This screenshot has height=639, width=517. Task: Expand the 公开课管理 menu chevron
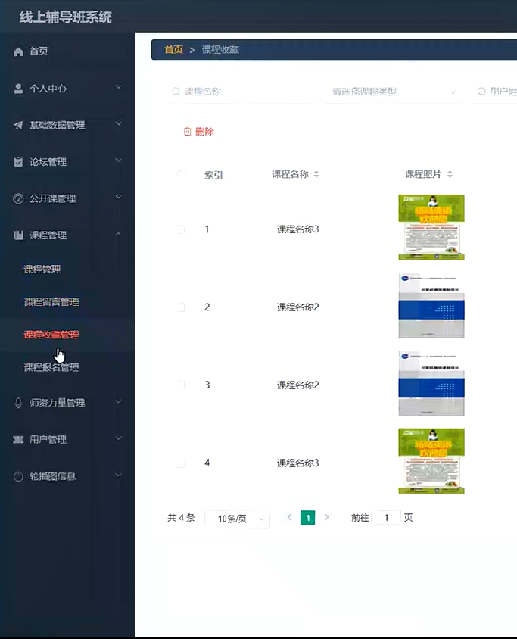tap(118, 198)
